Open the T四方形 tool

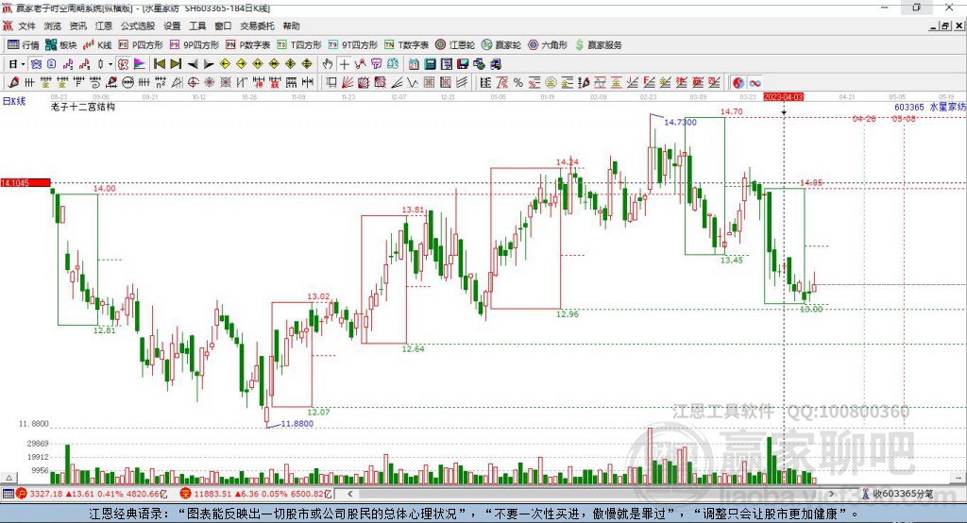pos(299,45)
